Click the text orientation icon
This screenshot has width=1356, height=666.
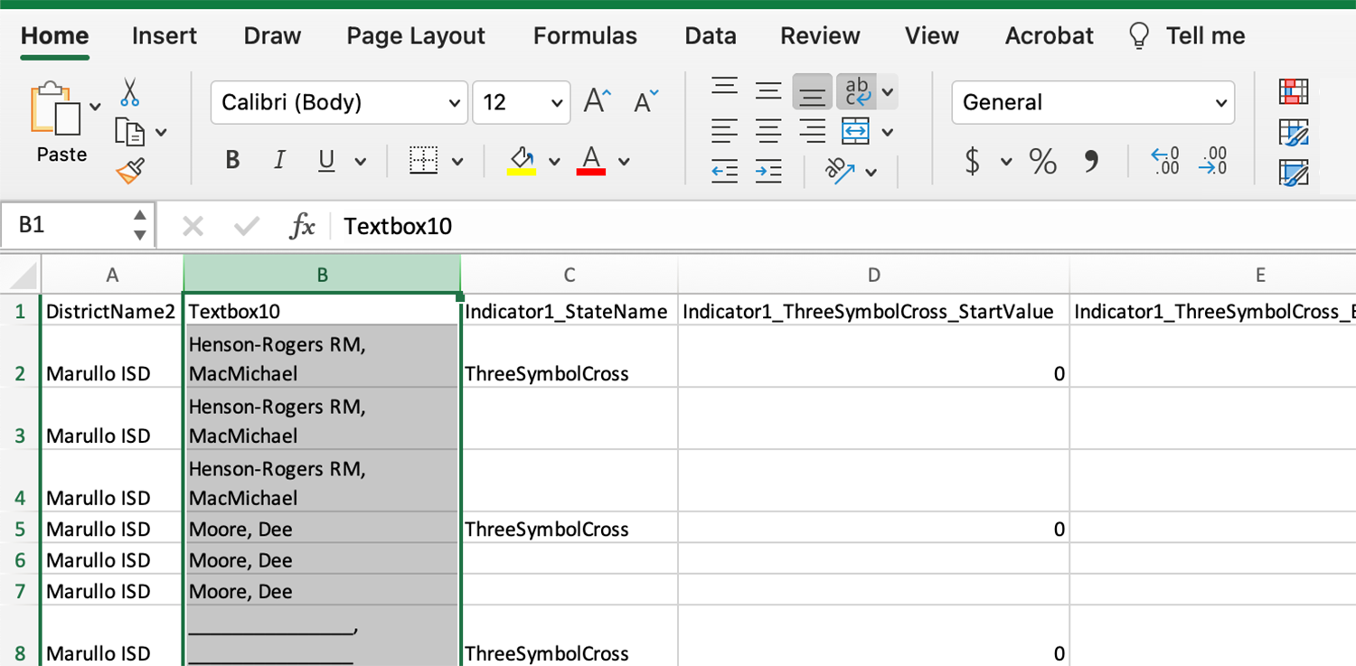click(x=841, y=170)
